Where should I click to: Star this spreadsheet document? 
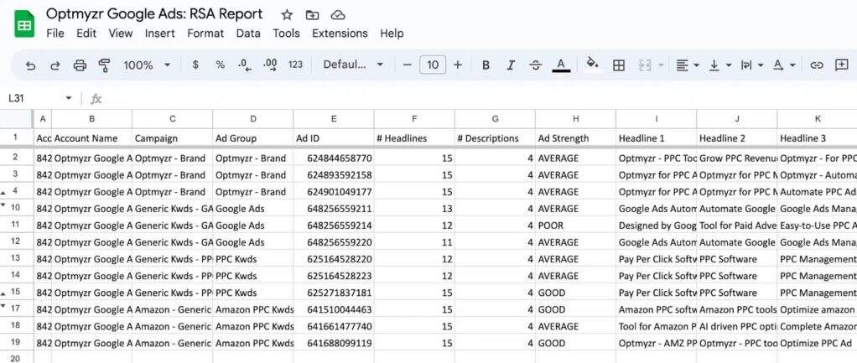287,15
